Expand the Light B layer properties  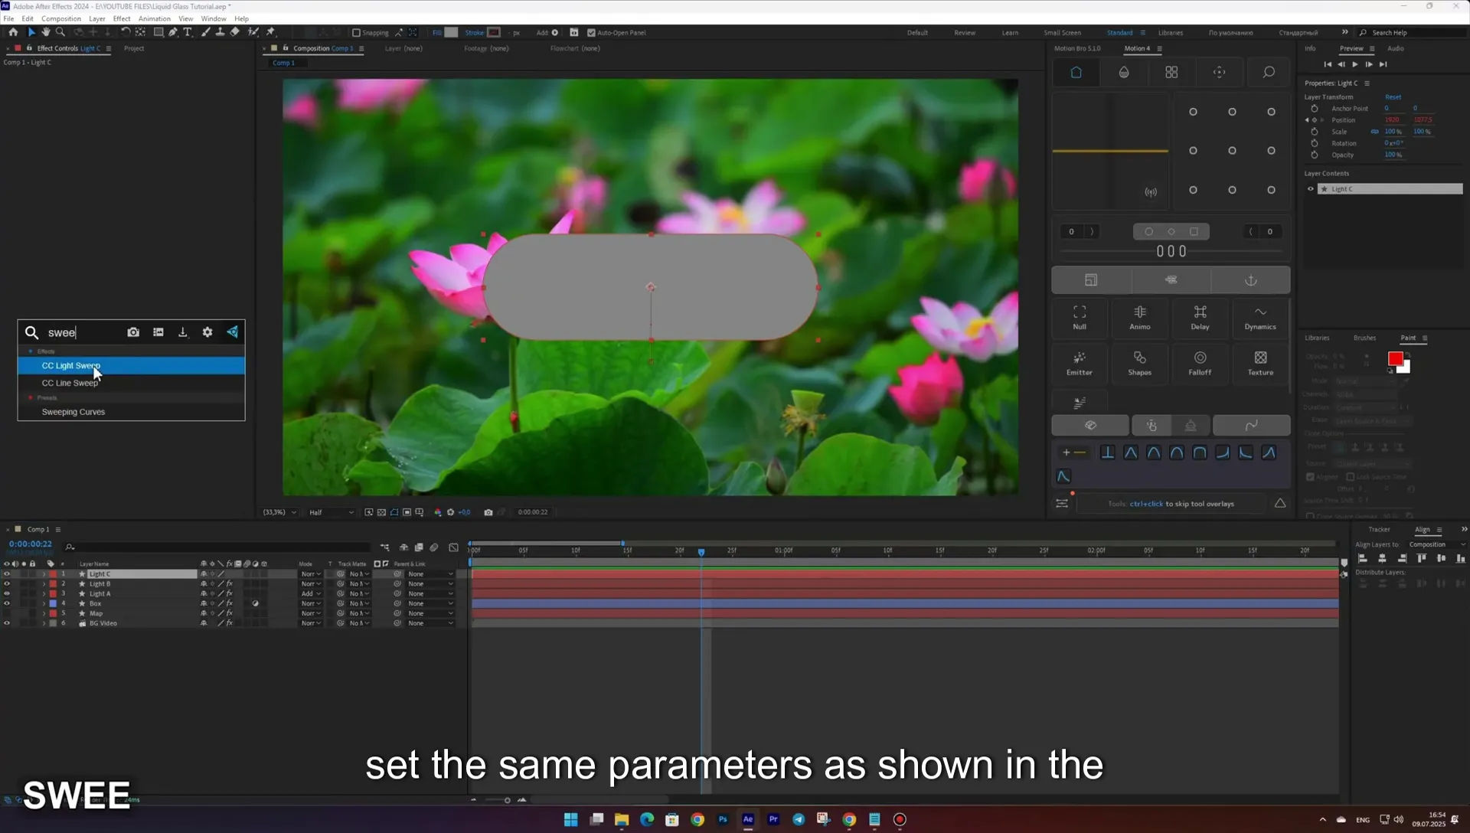click(x=44, y=584)
